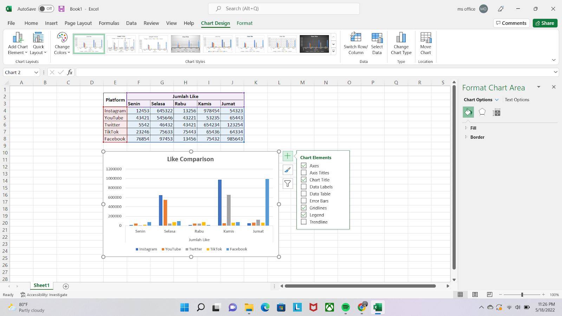Viewport: 562px width, 316px height.
Task: Open Change Colors palette
Action: (62, 43)
